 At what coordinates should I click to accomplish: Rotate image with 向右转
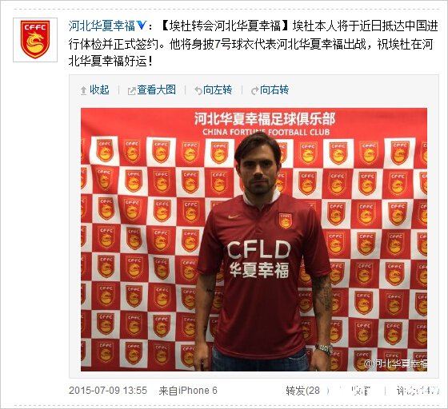(x=274, y=89)
